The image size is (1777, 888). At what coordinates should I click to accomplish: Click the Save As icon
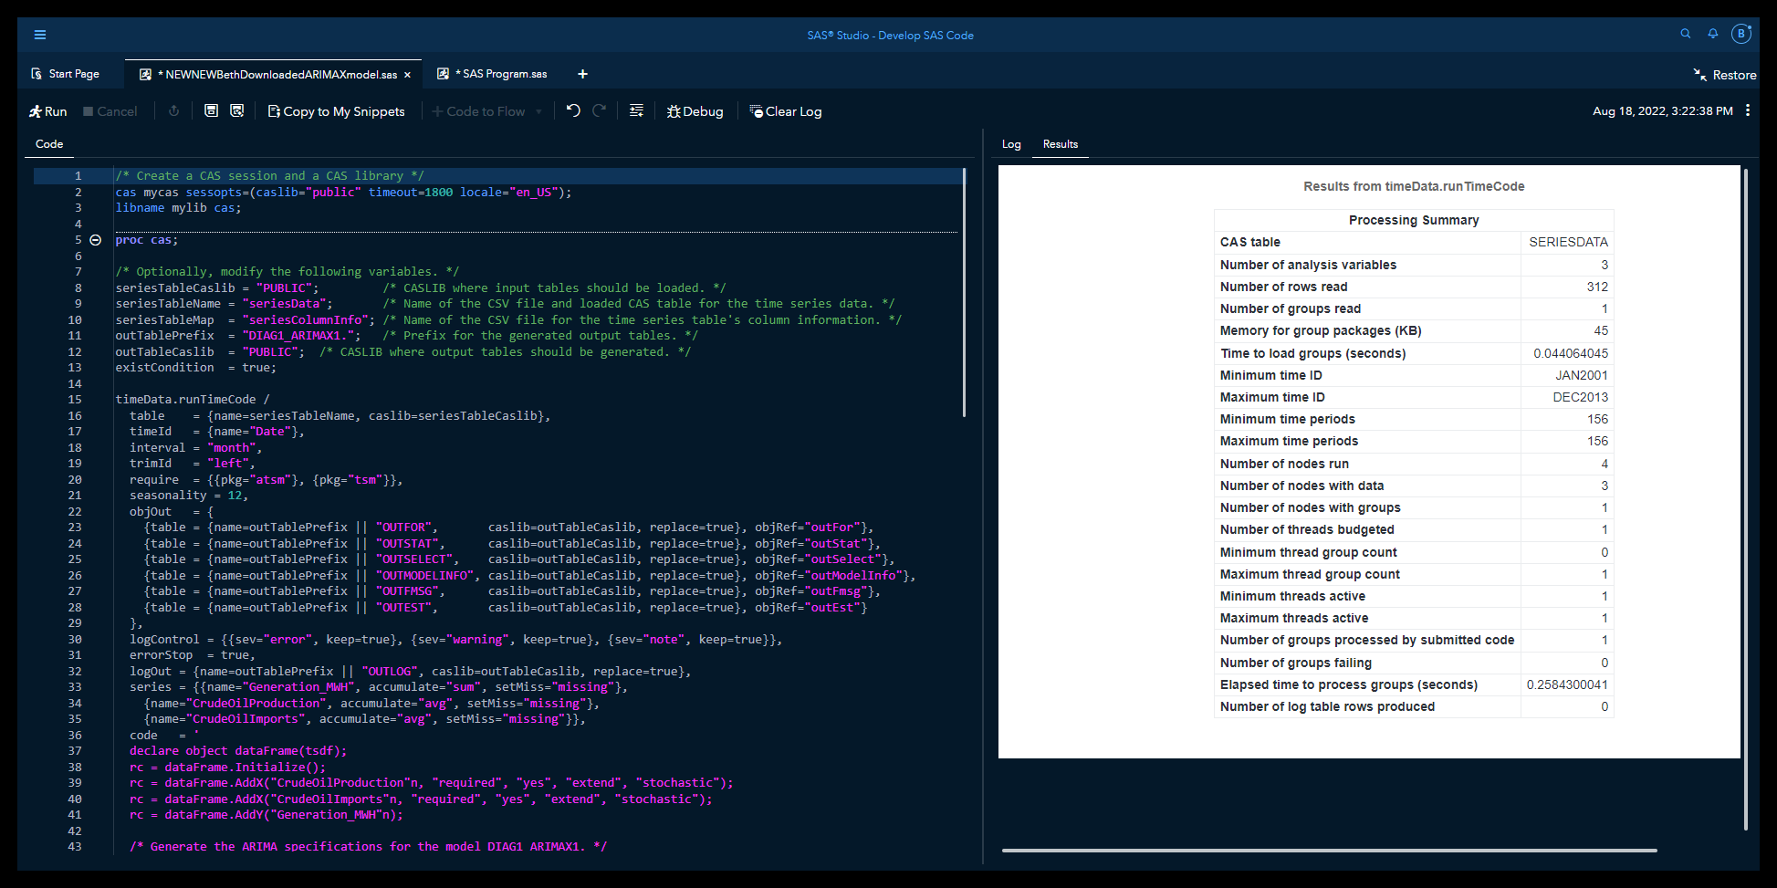tap(236, 110)
